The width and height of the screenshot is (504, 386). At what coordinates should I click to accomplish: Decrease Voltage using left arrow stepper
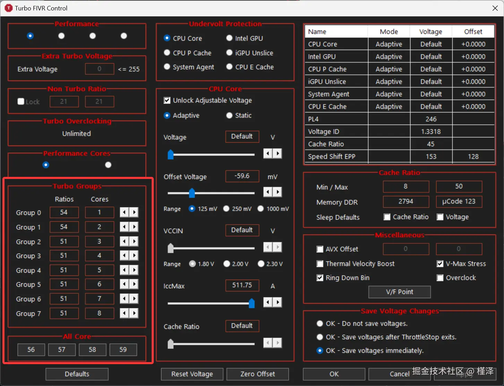(268, 153)
